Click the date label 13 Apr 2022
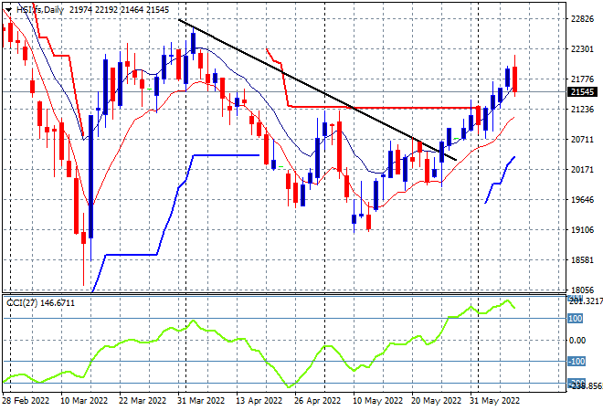 [x=259, y=401]
